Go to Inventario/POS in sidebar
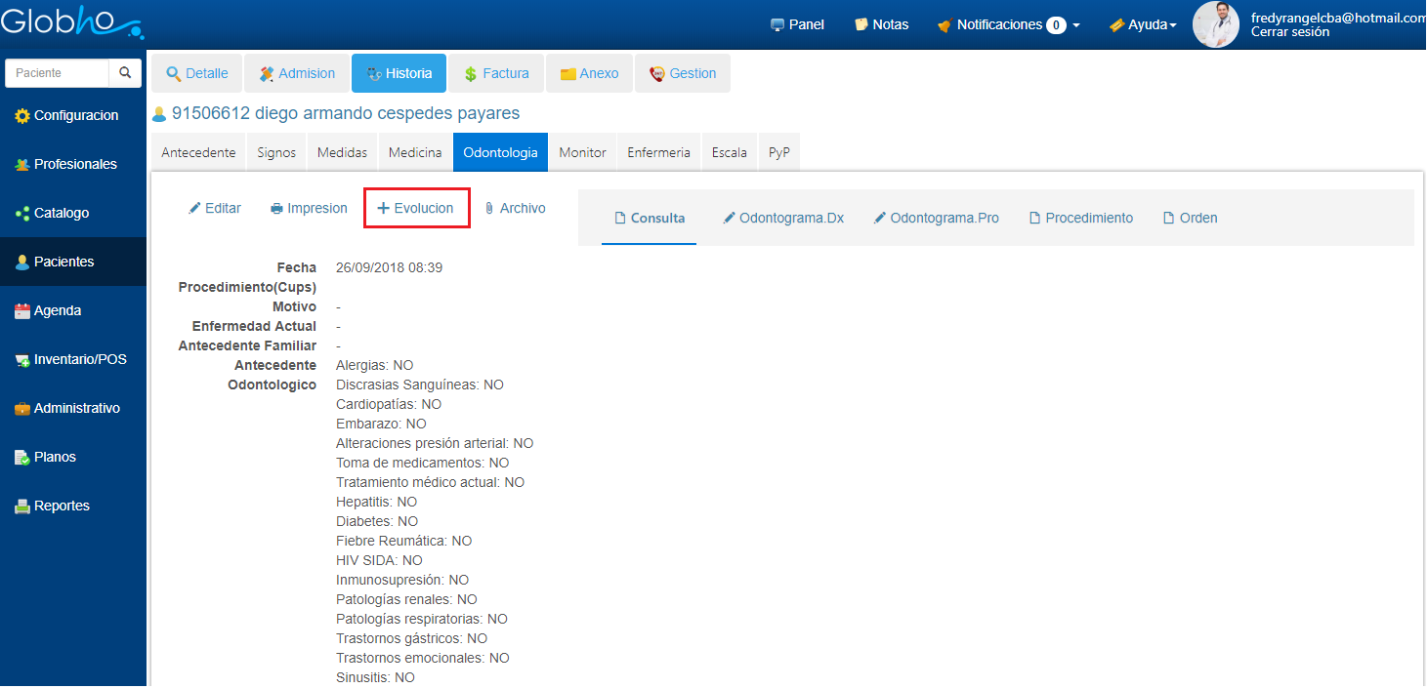Viewport: 1428px width, 689px height. point(71,359)
